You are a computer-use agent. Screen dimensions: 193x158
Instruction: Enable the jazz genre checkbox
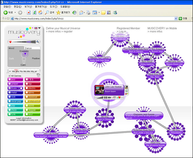pyautogui.click(x=9, y=79)
